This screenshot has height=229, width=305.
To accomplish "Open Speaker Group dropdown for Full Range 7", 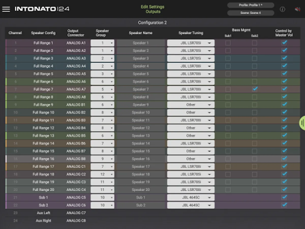I will 102,89.
